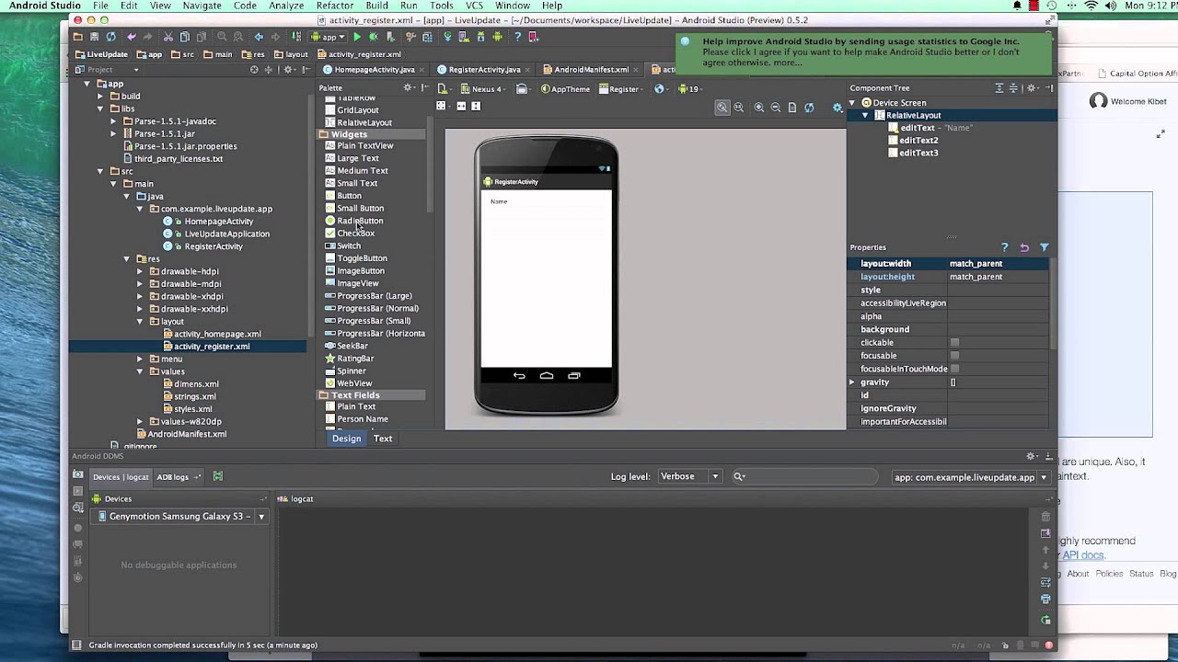1178x662 pixels.
Task: Select the Design editor tab
Action: tap(347, 439)
